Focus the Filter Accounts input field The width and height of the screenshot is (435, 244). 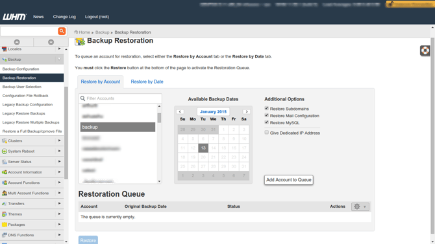(120, 98)
